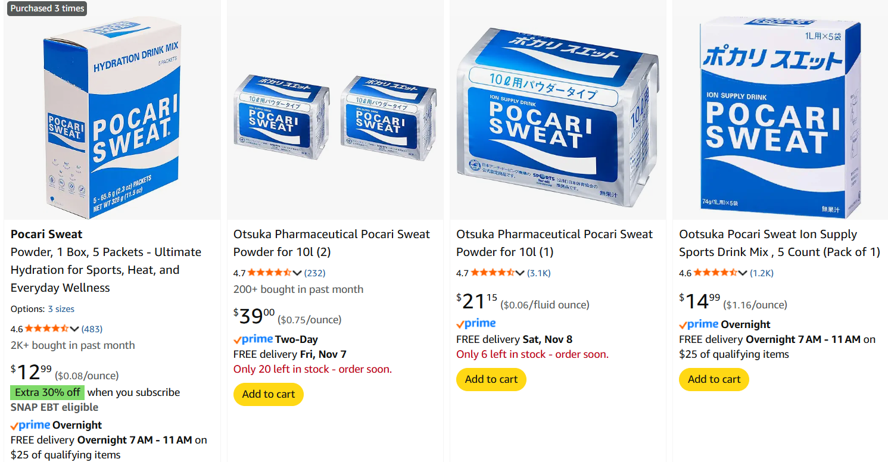
Task: Open the (1.2K) reviews link
Action: (x=762, y=273)
